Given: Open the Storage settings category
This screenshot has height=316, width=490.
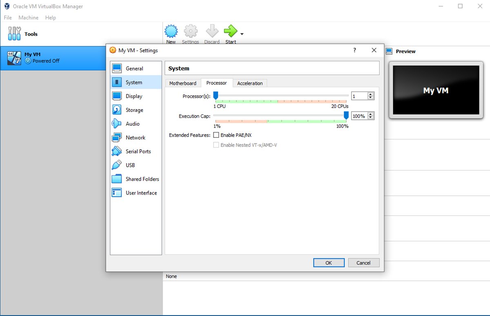Looking at the screenshot, I should click(x=134, y=110).
